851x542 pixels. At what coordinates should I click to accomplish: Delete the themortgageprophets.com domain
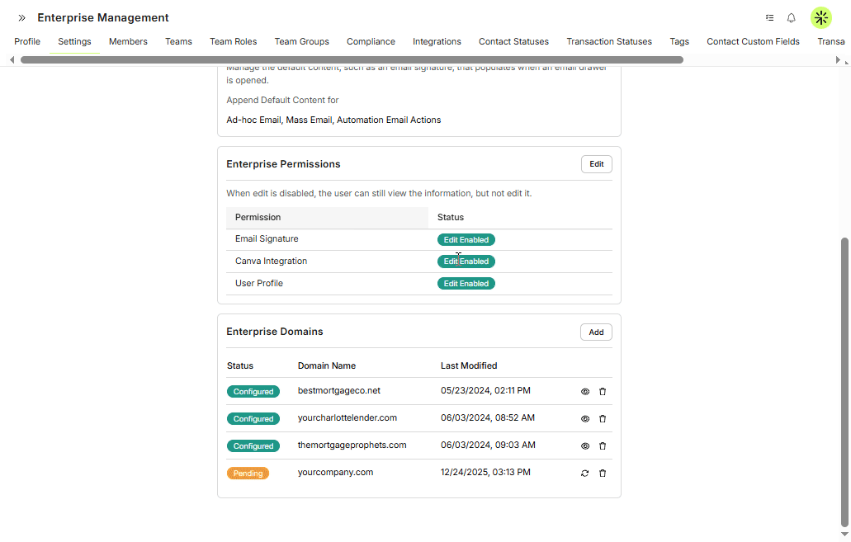(x=603, y=446)
